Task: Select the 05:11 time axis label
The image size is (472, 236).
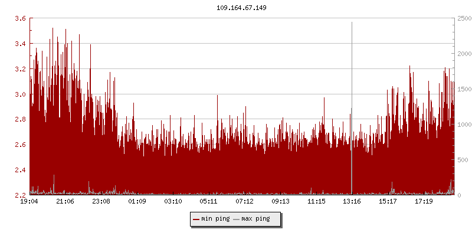Action: click(209, 202)
